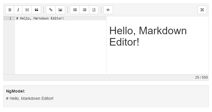This screenshot has width=212, height=112.
Task: Insert a hyperlink with the chain icon
Action: 51,10
